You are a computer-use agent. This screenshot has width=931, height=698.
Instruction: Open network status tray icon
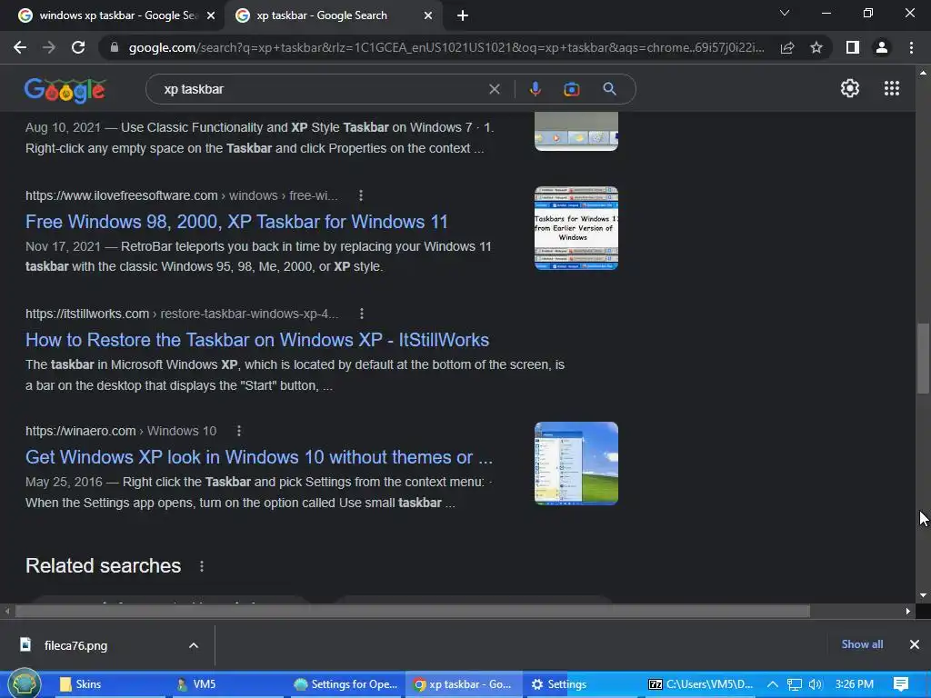(x=795, y=684)
